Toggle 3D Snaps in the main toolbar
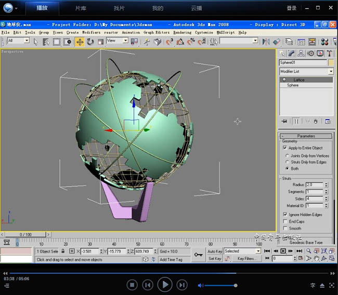338x295 pixels. pos(170,42)
